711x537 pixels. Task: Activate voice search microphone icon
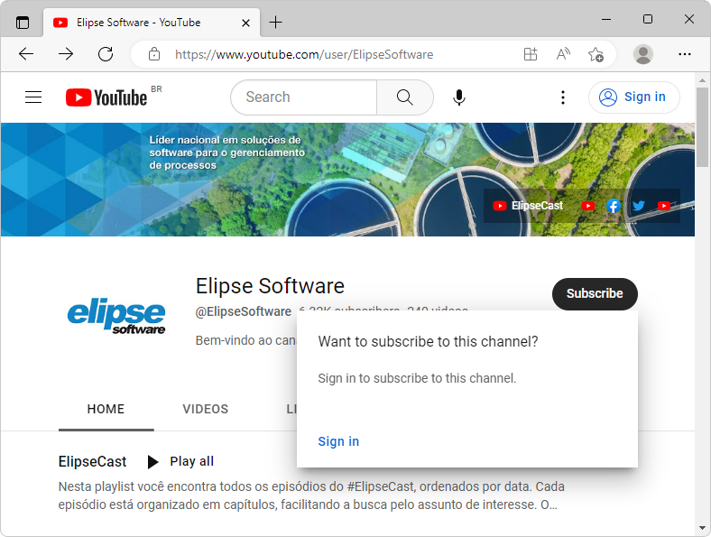(459, 97)
